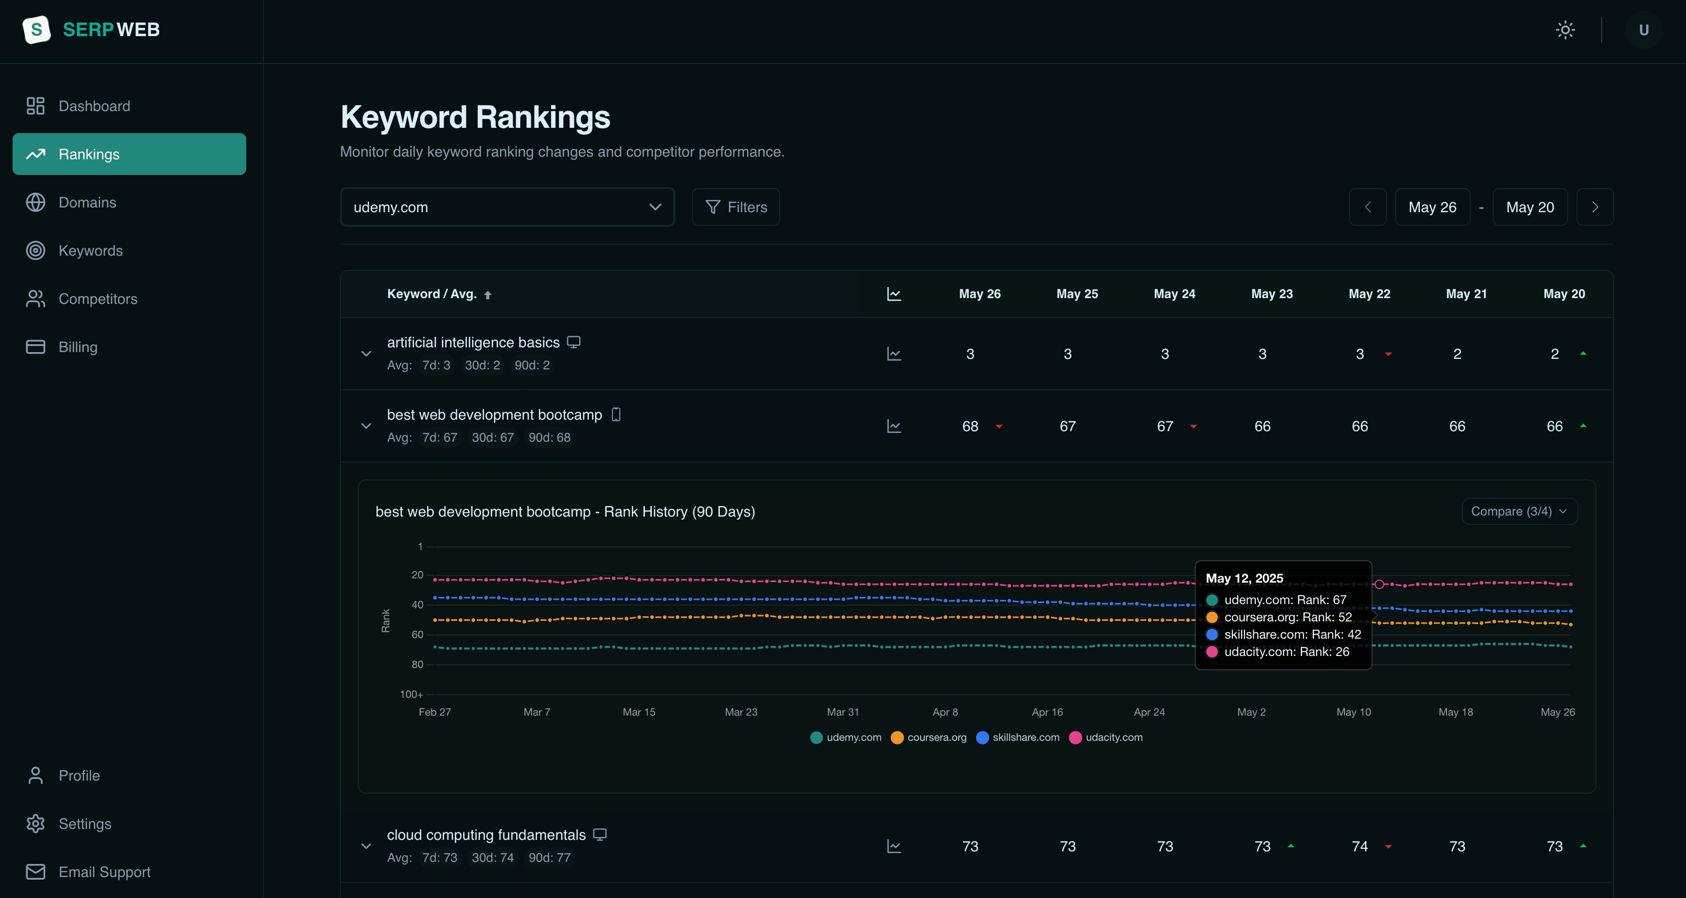The width and height of the screenshot is (1686, 898).
Task: Click highlighted May 12 point on udacity line
Action: (x=1379, y=585)
